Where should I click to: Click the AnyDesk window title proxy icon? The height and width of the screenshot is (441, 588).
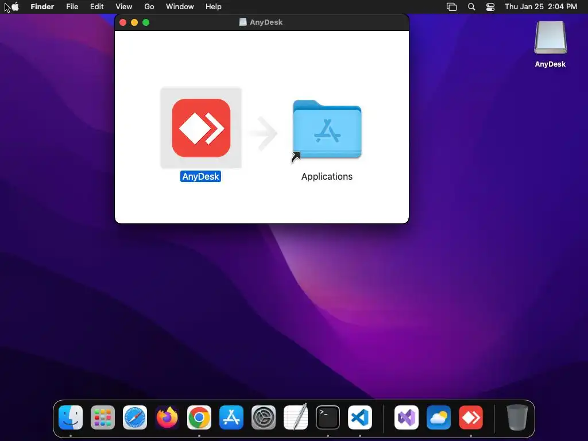[x=243, y=22]
